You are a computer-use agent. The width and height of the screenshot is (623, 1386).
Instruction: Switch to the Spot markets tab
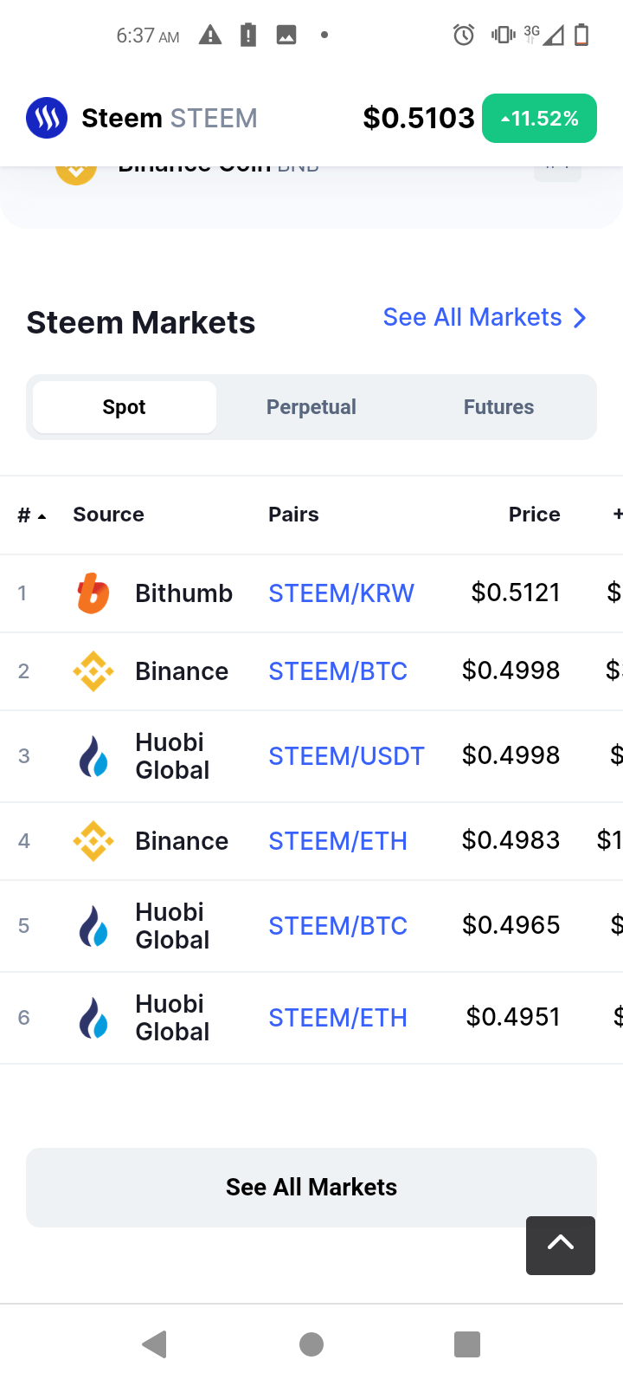(x=124, y=407)
